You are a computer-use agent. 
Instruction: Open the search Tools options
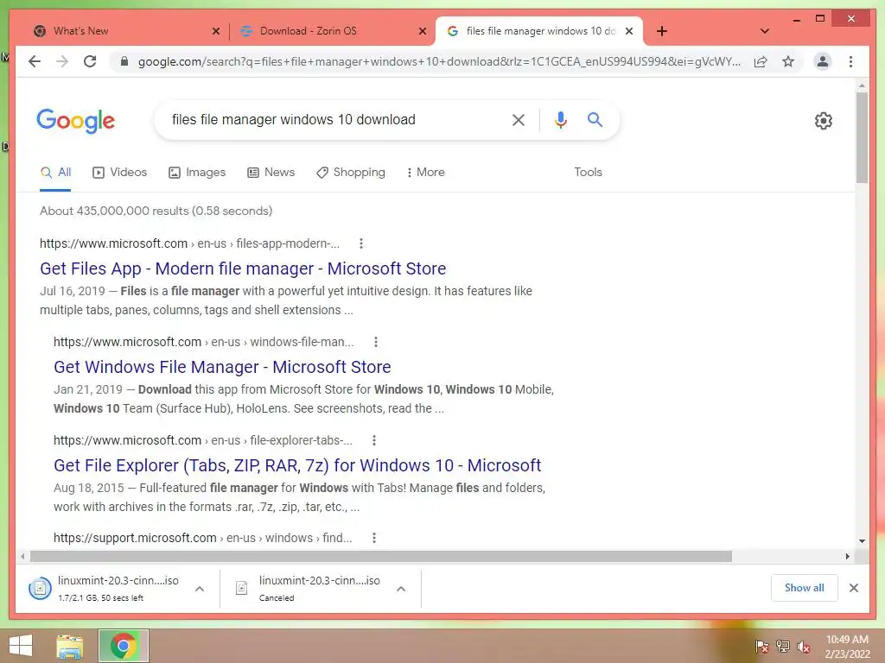[588, 172]
